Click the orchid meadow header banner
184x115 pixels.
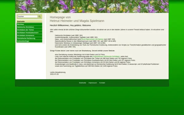coord(92,6)
